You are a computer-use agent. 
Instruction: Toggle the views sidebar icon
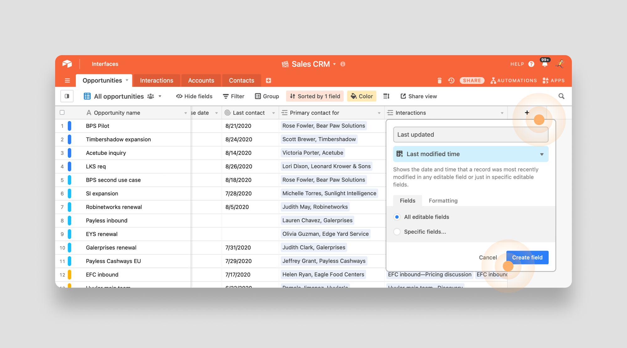[67, 96]
